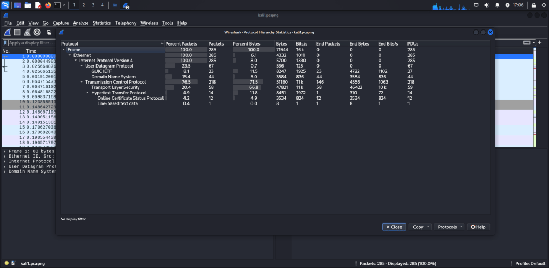Collapse the Frame tree row
The image size is (549, 268).
tap(64, 49)
